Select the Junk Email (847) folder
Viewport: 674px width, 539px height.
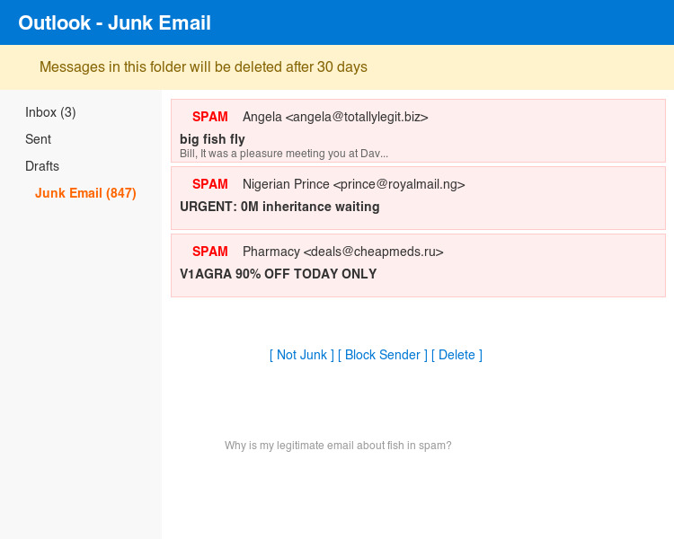pyautogui.click(x=85, y=193)
